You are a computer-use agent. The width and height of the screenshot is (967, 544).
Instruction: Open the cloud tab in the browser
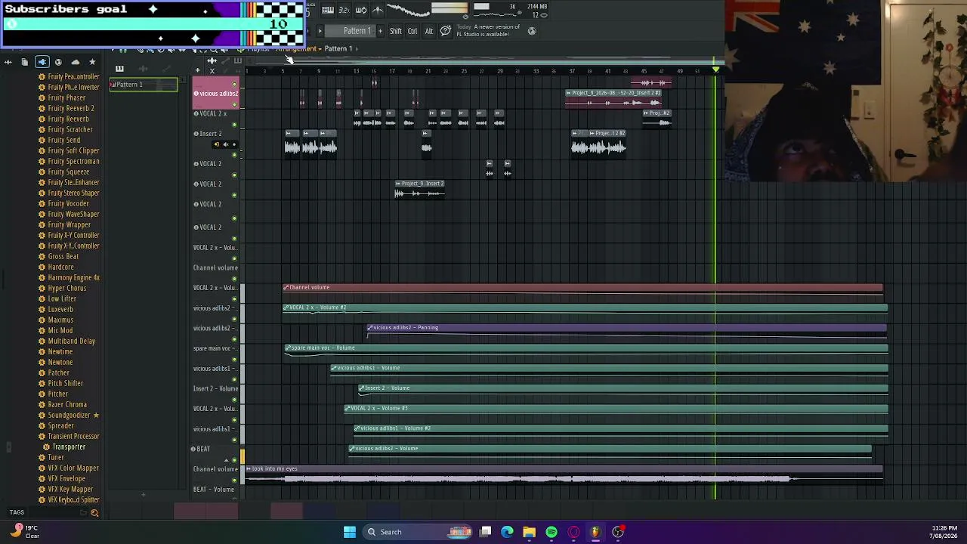(75, 62)
